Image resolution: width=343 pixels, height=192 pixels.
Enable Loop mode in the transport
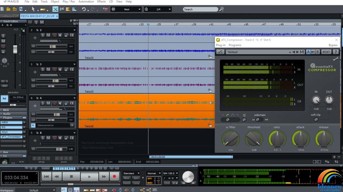[x=136, y=183]
